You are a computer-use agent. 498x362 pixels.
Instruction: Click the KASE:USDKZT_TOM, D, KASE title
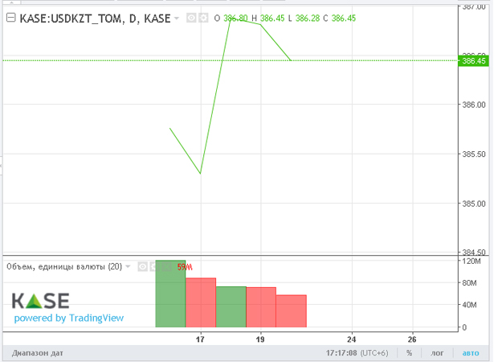(95, 19)
